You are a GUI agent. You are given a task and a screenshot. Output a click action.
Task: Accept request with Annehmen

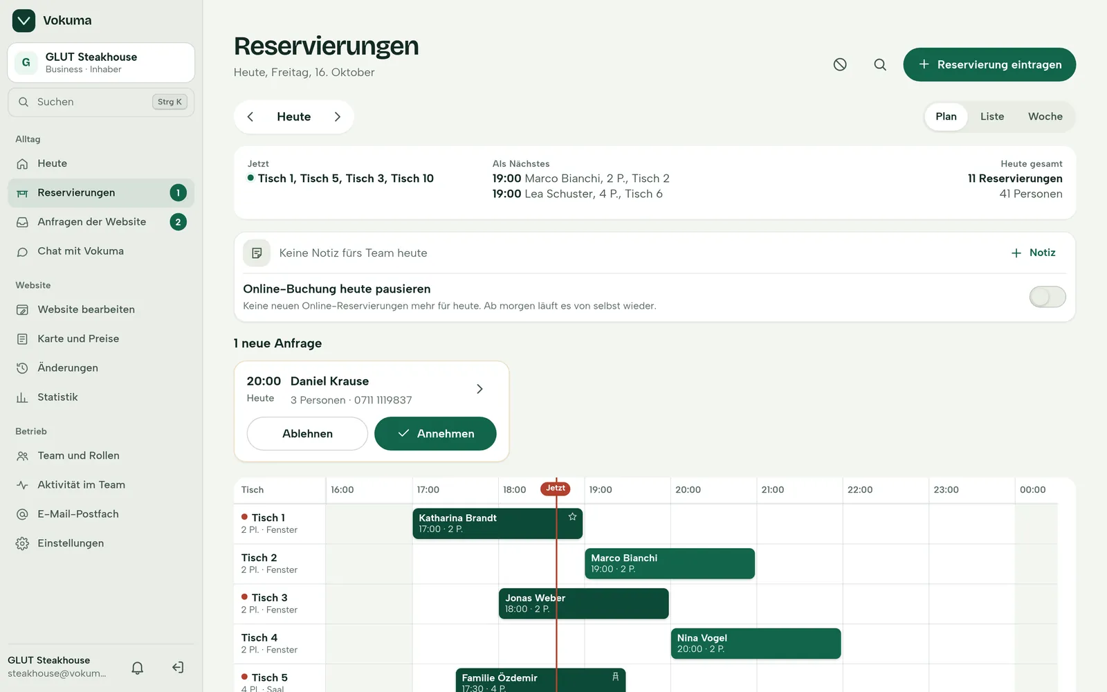pos(435,434)
